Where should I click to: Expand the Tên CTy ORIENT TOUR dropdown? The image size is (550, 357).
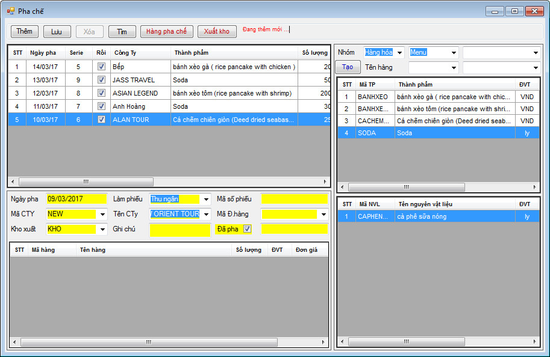tap(206, 214)
